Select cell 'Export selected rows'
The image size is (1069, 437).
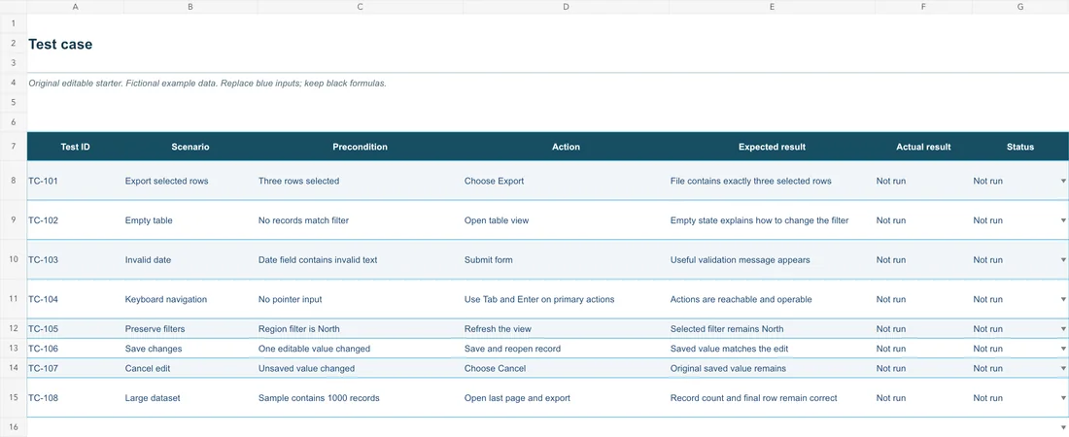pos(190,181)
